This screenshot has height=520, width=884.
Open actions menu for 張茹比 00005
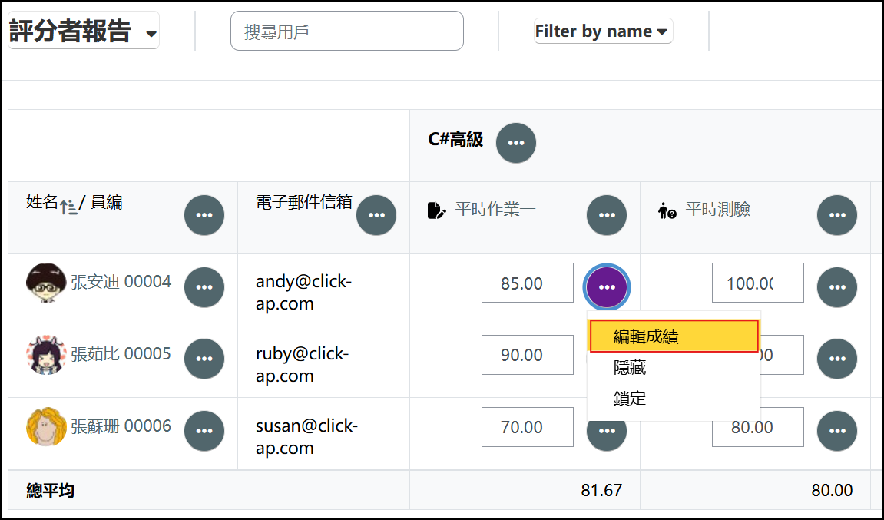click(x=204, y=359)
